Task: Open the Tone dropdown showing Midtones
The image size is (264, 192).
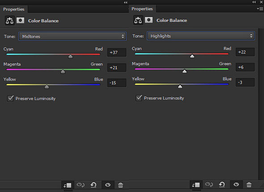Action: point(72,36)
